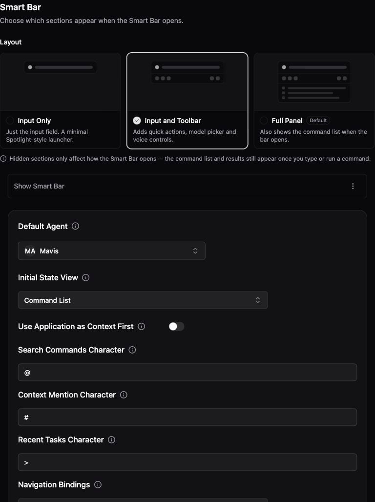Click the Input and Toolbar layout preview thumbnail
Screen dimensions: 375x502
(x=187, y=82)
